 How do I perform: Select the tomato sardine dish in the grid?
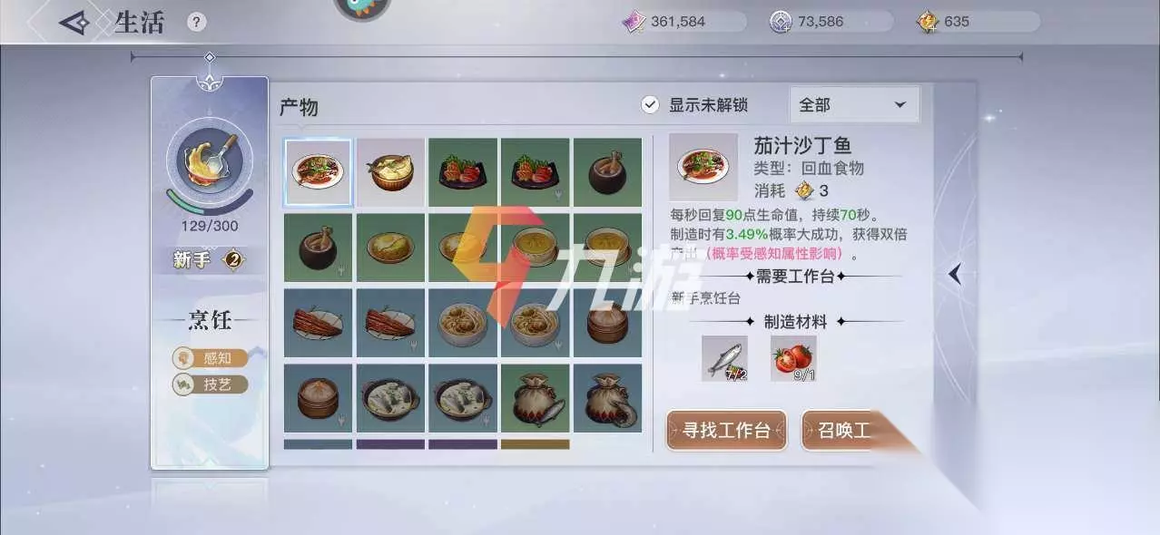click(318, 172)
